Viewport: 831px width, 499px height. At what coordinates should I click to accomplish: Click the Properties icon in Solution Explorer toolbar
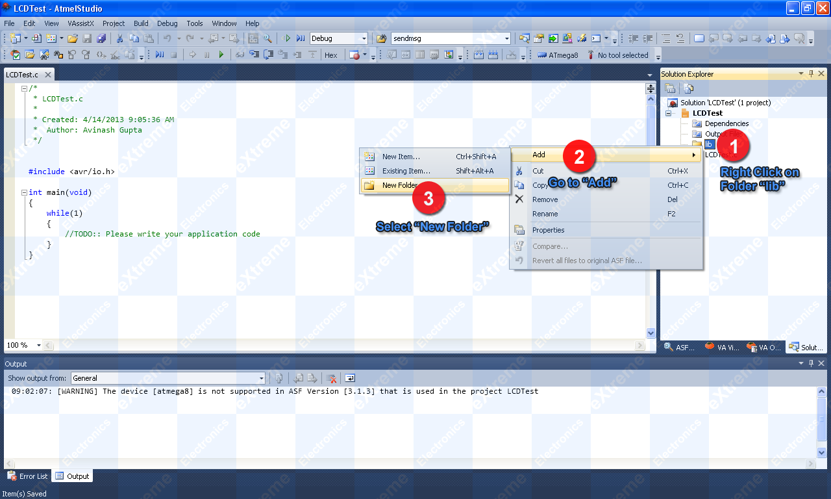[670, 88]
